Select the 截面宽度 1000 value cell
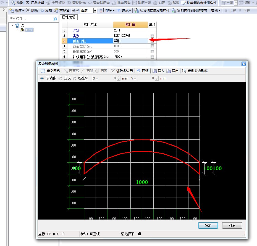The width and height of the screenshot is (257, 246). tap(130, 46)
